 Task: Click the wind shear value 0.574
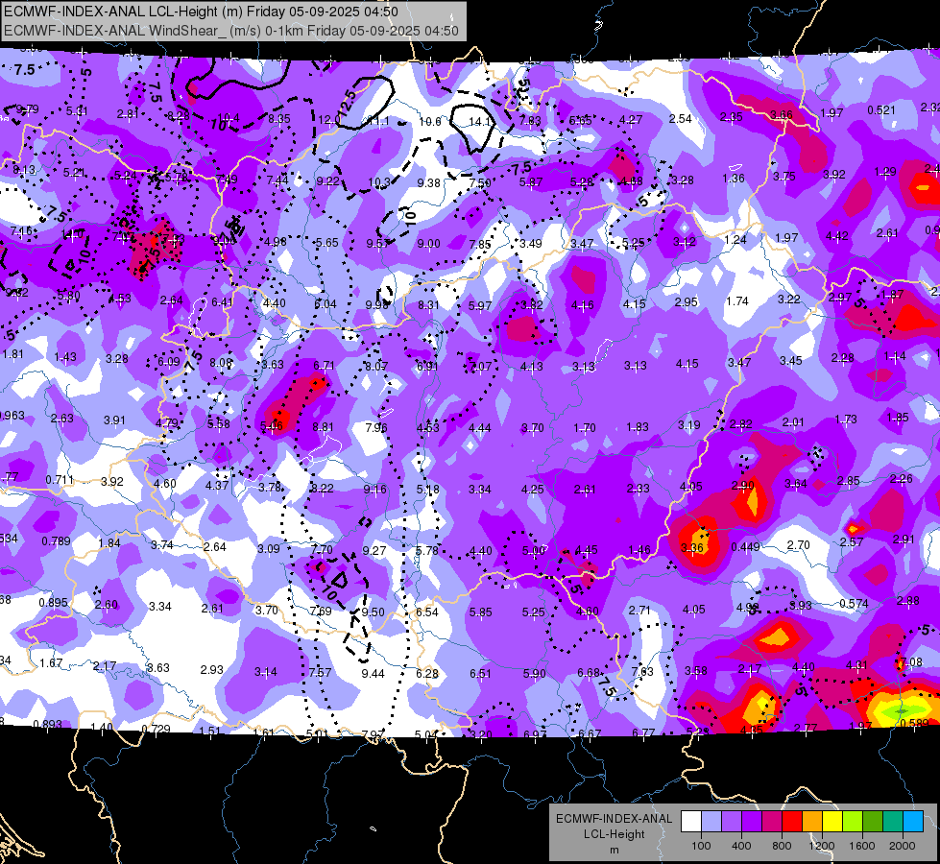tap(854, 603)
